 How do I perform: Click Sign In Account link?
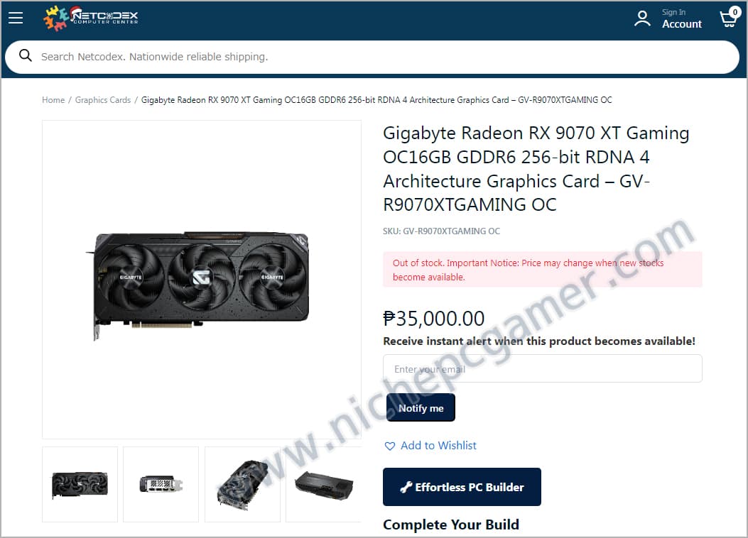[x=682, y=18]
